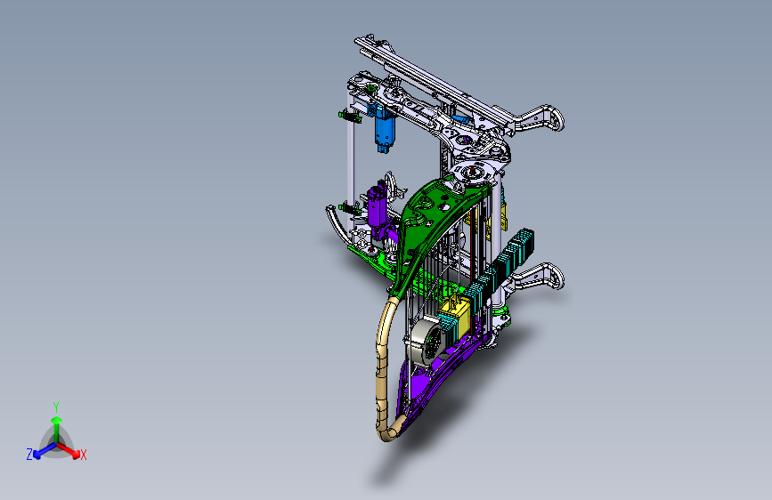Select the purple motor on the left side
The width and height of the screenshot is (772, 500).
click(378, 211)
